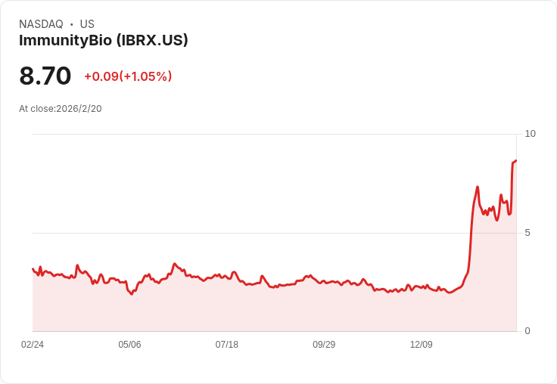Click the chart line start at 02/24
The width and height of the screenshot is (557, 384).
pos(33,268)
